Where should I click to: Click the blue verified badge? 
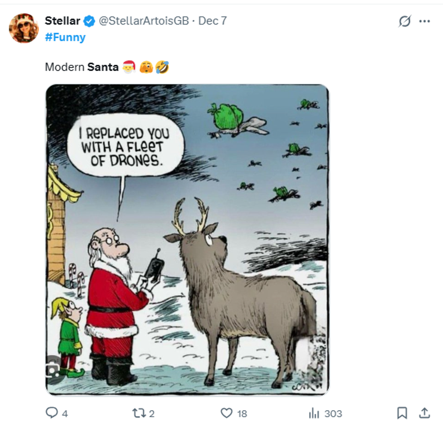(x=89, y=21)
